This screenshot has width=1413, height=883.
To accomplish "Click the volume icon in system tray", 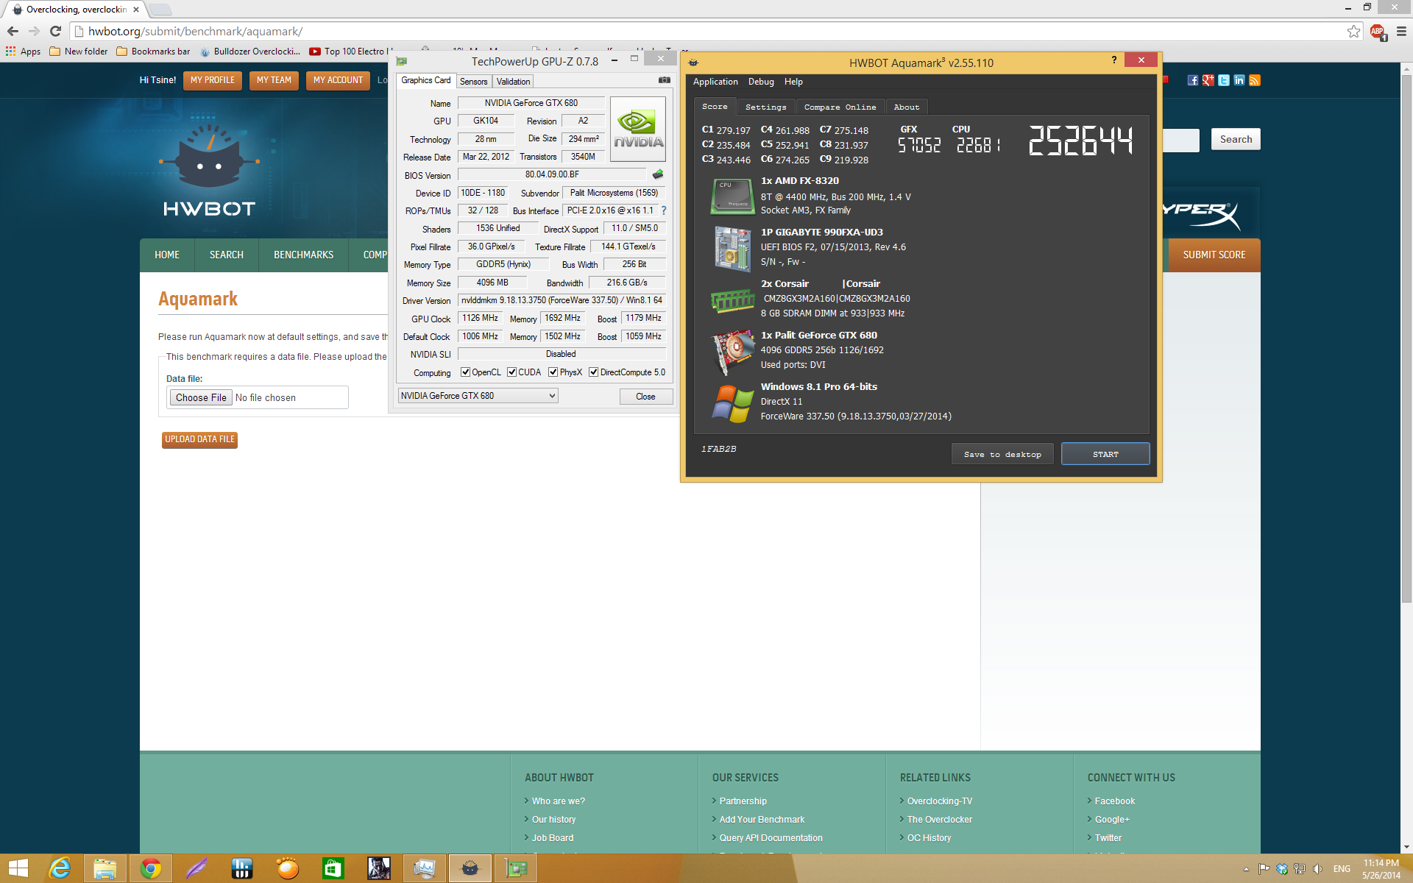I will (x=1318, y=869).
